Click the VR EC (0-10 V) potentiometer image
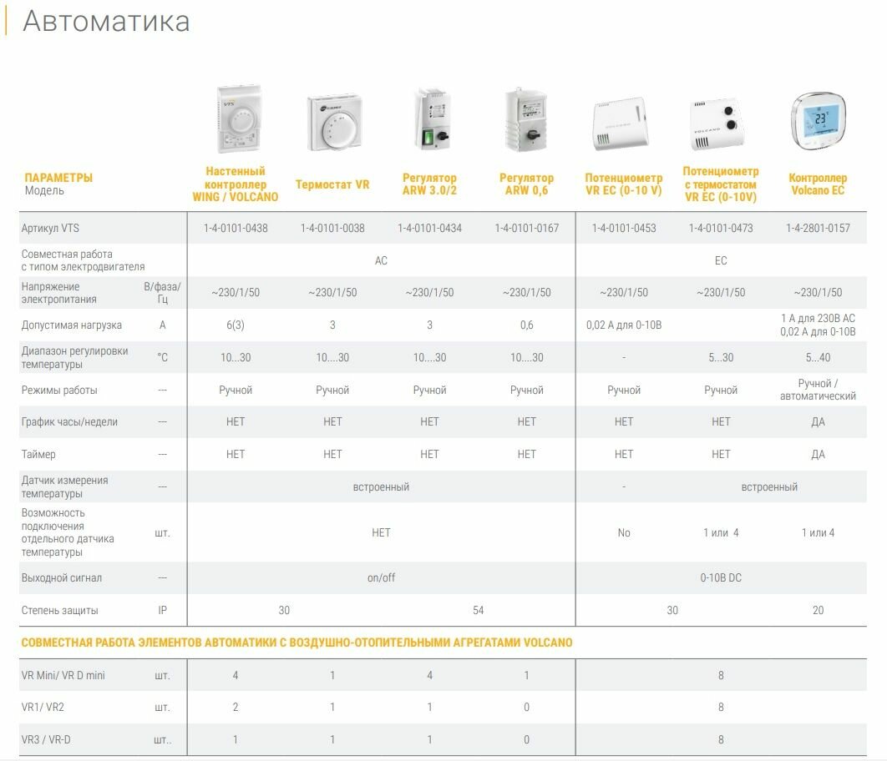This screenshot has width=887, height=761. [620, 123]
